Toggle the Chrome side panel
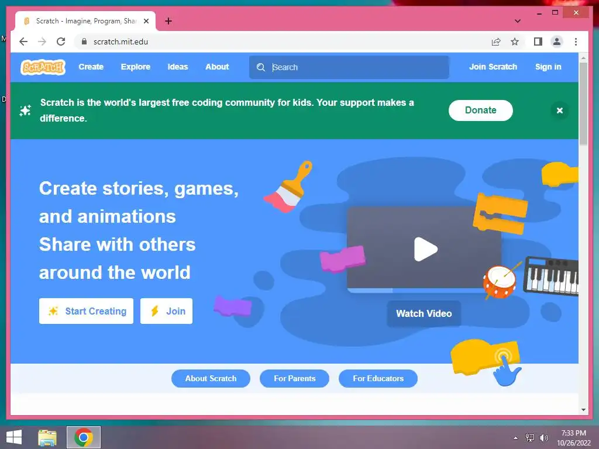This screenshot has height=449, width=599. 538,42
